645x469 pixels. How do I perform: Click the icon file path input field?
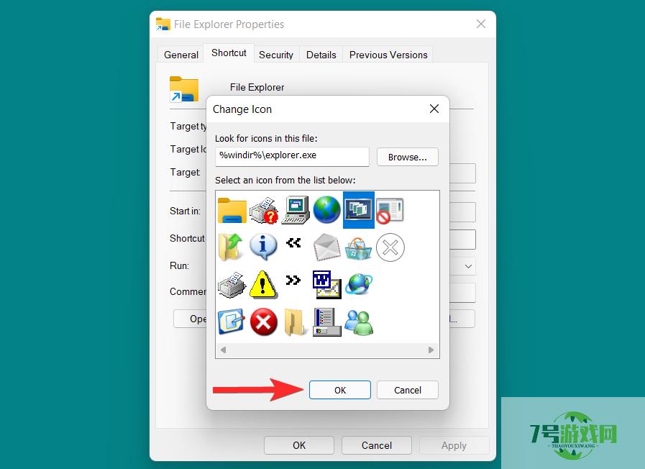292,157
